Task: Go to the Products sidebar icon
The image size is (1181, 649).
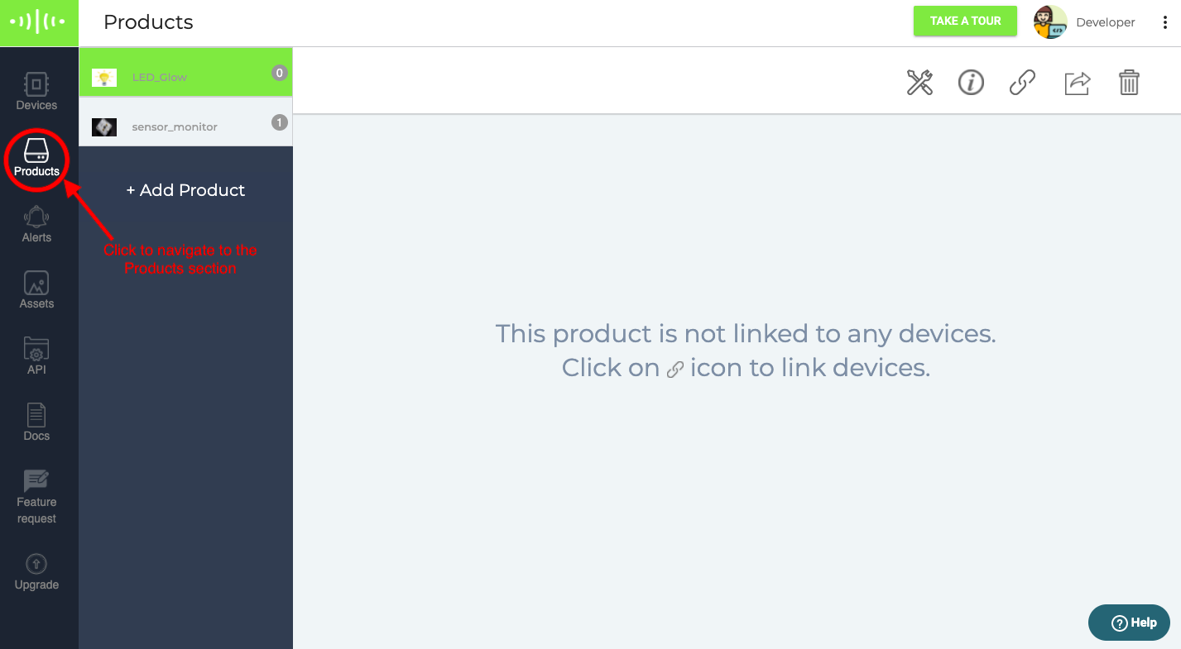Action: pyautogui.click(x=36, y=158)
